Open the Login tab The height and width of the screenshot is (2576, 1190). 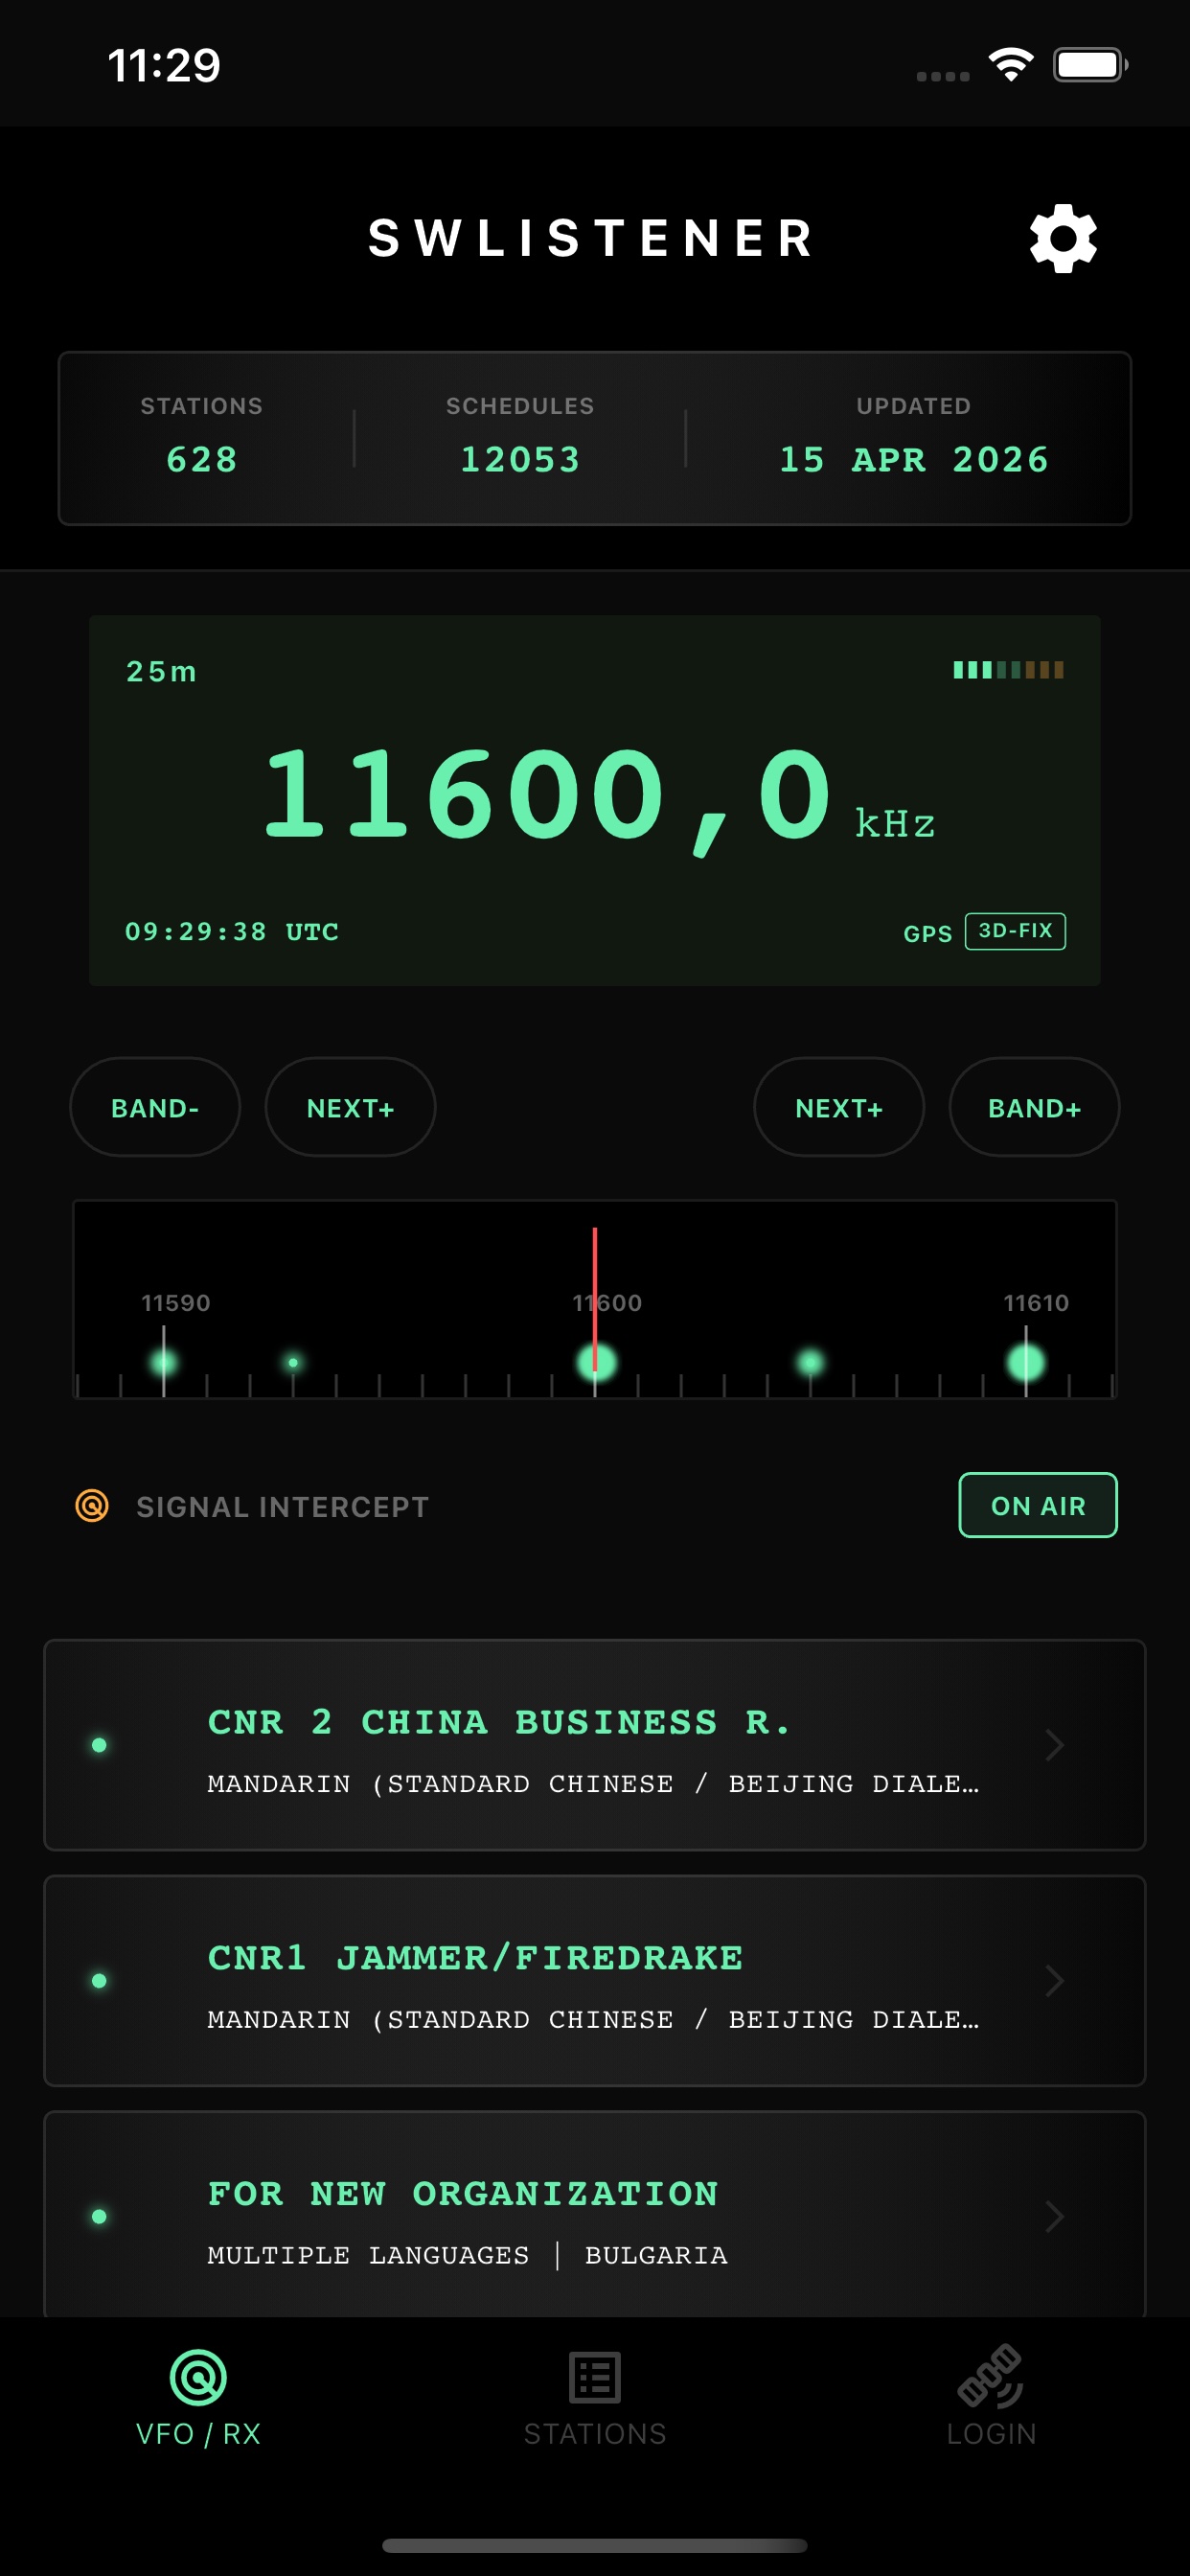point(991,2398)
